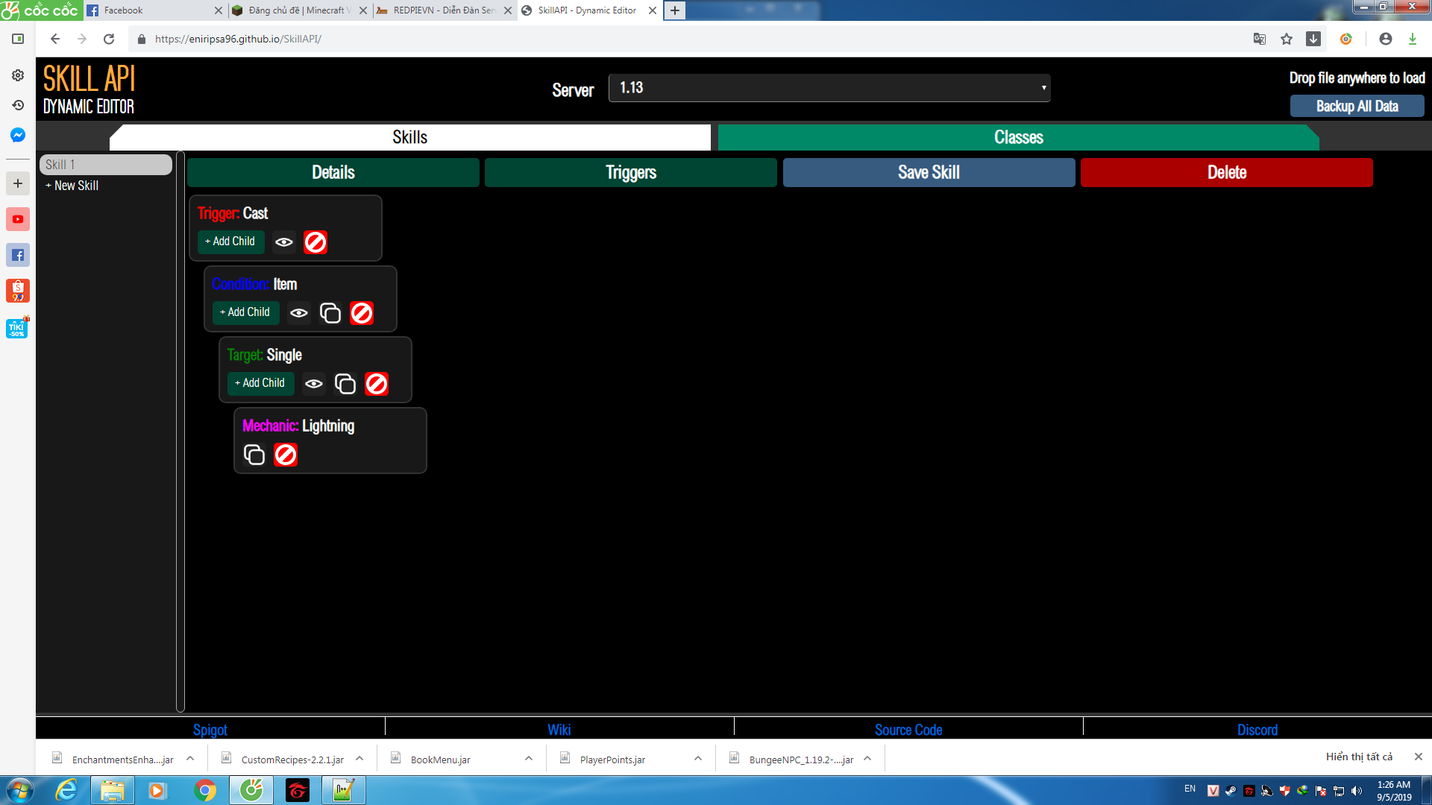Toggle visibility of Condition Item children
1432x805 pixels.
299,313
